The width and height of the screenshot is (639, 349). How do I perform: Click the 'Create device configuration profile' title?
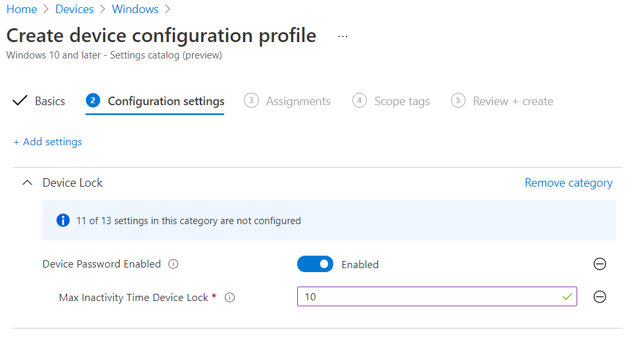(161, 35)
